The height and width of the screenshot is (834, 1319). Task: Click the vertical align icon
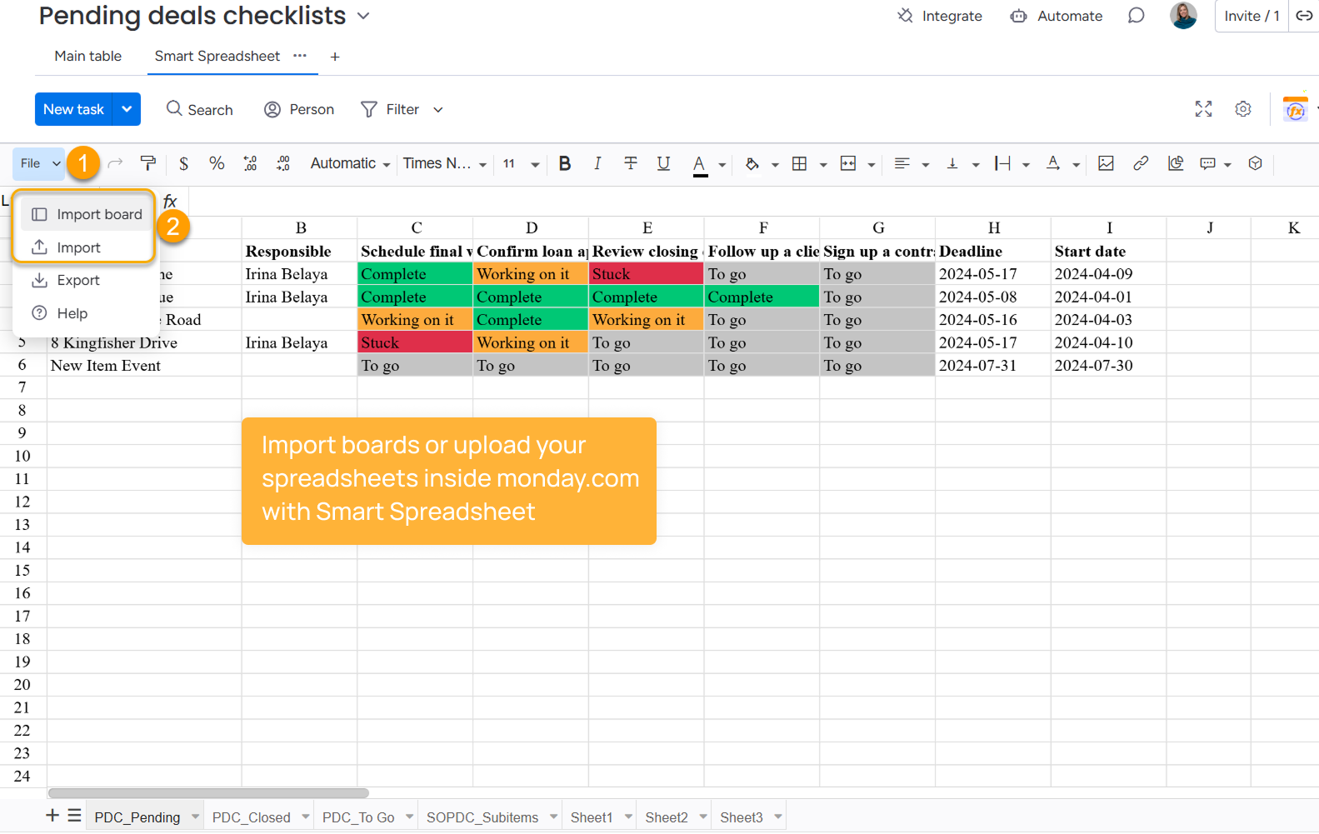coord(952,163)
